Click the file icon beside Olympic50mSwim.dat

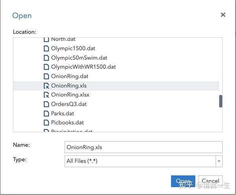click(x=46, y=58)
